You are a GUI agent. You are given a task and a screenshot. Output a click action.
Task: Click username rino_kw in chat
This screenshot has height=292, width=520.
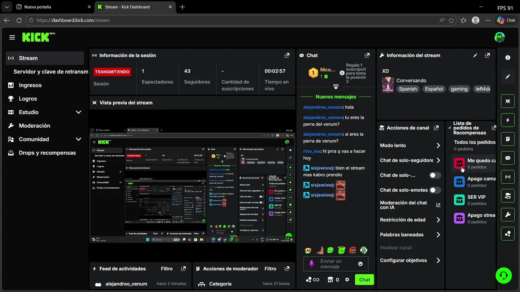click(312, 151)
